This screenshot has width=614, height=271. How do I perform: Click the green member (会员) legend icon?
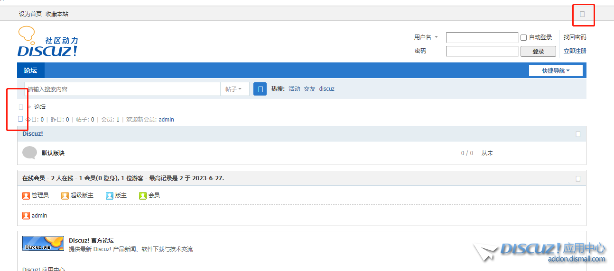143,195
